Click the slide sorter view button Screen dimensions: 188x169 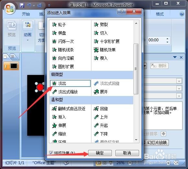[x=105, y=163]
